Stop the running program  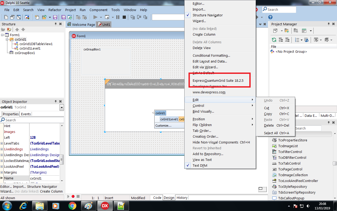point(124,17)
